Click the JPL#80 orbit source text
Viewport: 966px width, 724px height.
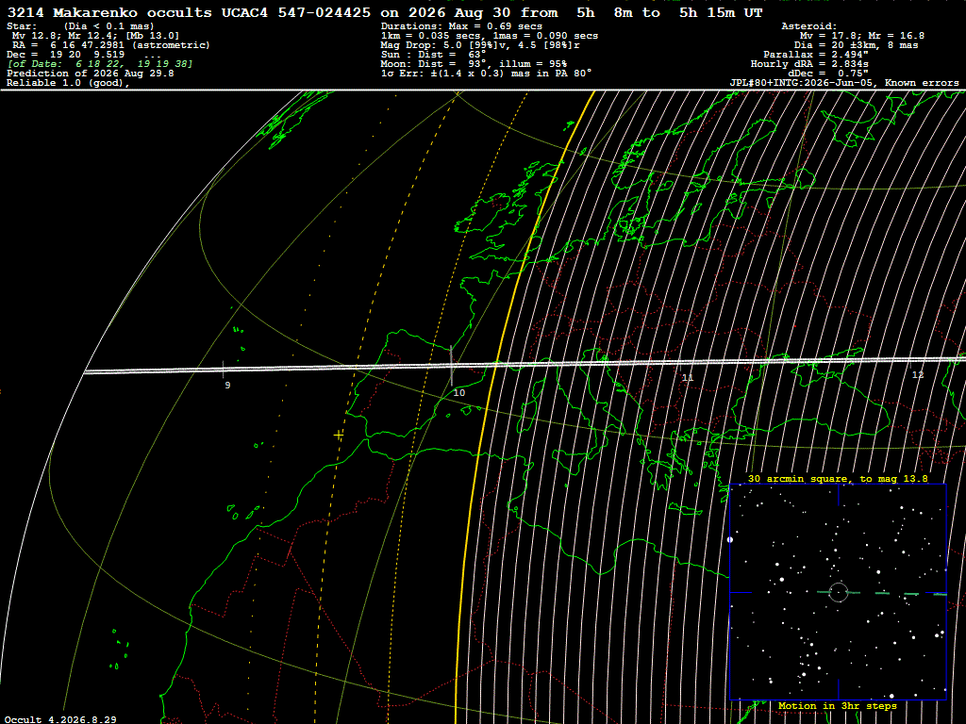coord(844,83)
